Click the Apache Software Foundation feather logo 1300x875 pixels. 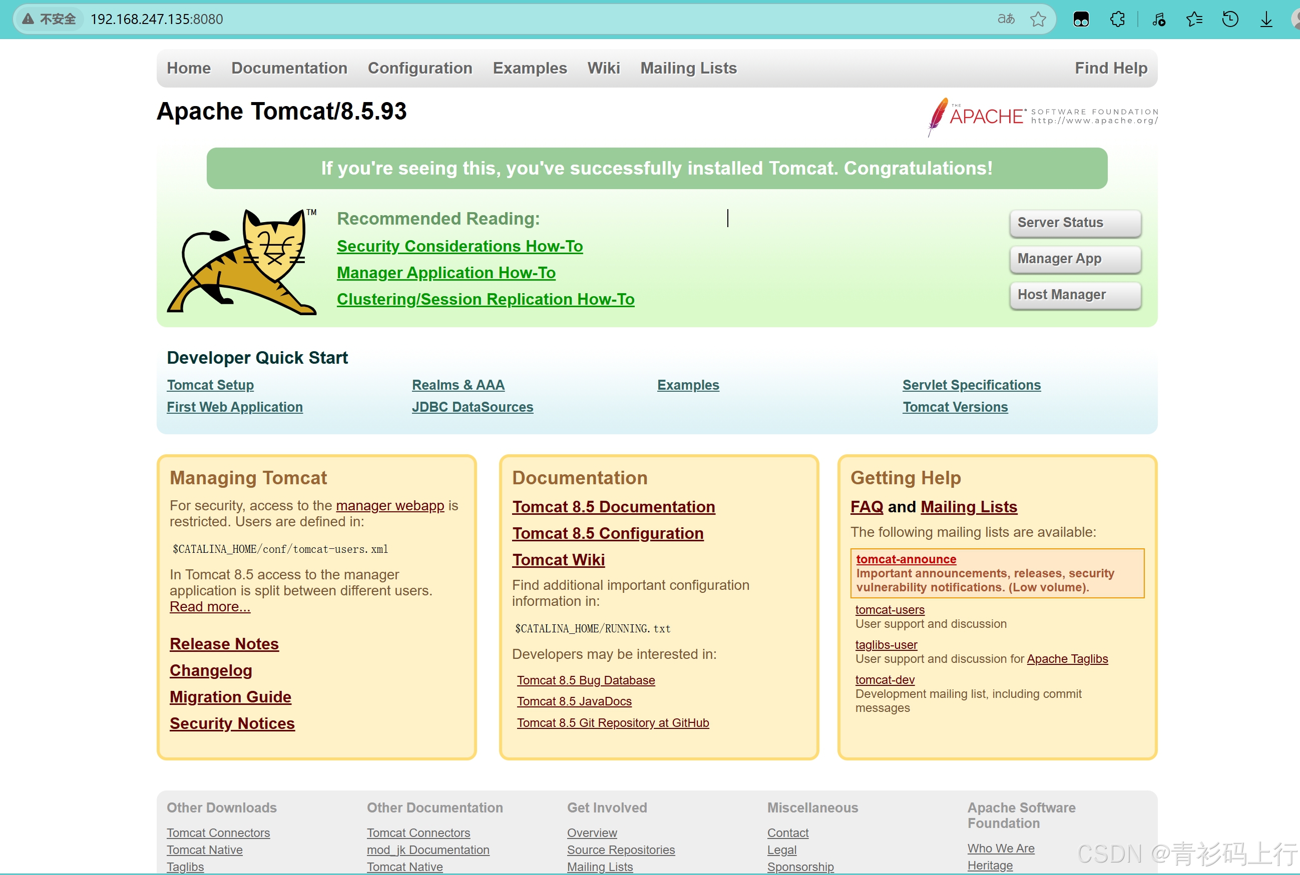click(x=1042, y=116)
